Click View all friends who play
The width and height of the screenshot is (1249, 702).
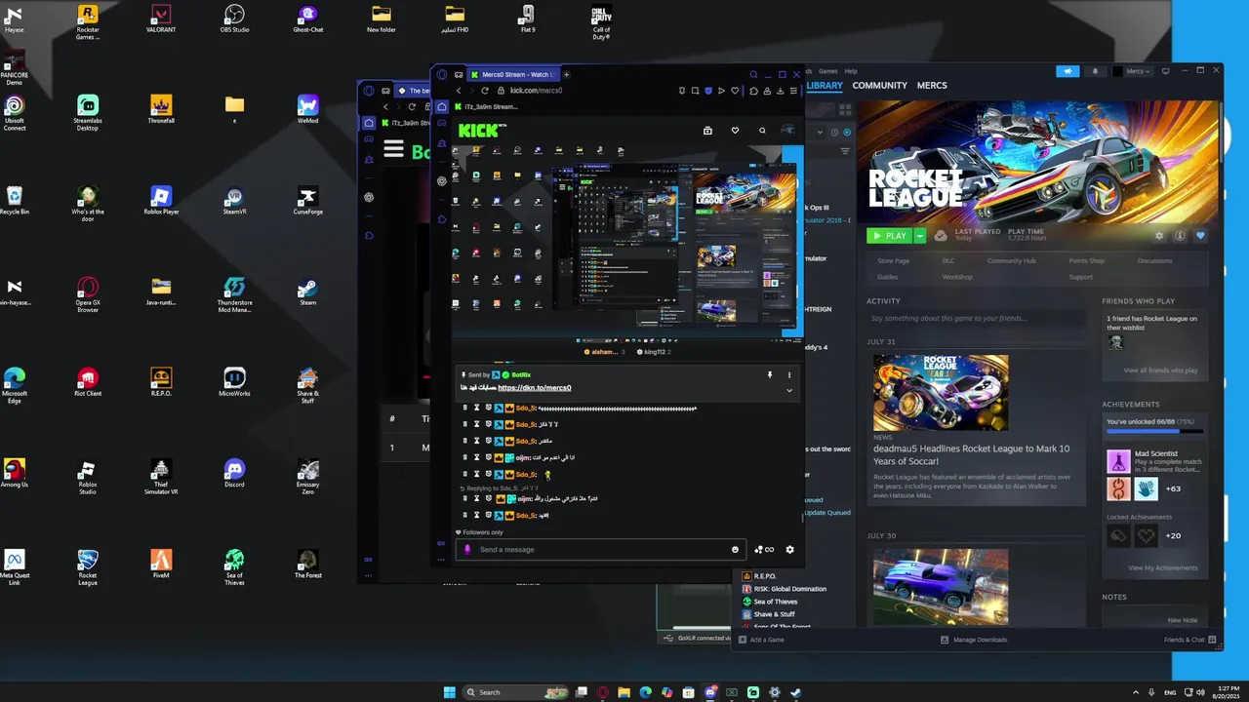pyautogui.click(x=1160, y=370)
